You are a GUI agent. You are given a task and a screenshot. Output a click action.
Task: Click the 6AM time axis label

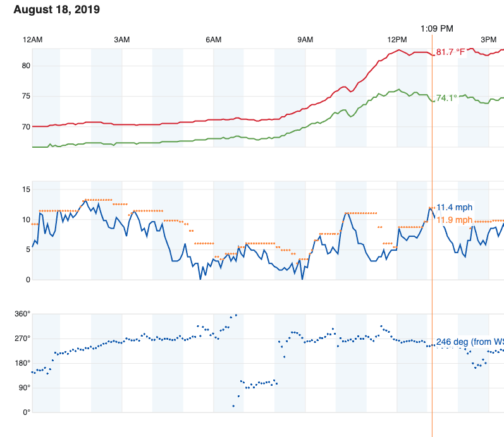click(213, 40)
